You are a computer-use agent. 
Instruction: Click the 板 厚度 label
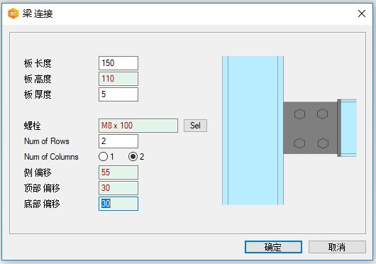point(38,94)
